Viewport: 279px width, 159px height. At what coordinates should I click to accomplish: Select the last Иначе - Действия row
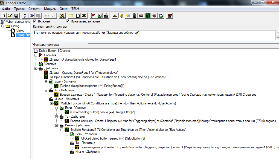(x=88, y=152)
